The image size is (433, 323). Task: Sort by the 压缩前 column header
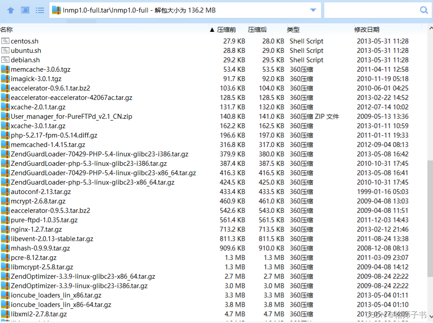pos(226,30)
